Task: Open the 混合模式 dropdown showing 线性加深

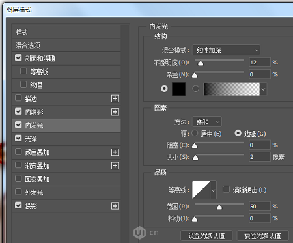Action: (x=226, y=50)
